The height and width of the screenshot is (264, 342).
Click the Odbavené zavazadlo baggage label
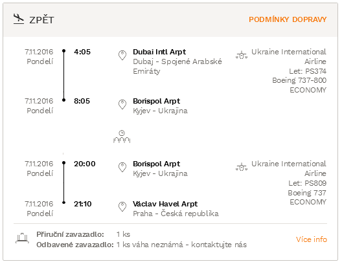pyautogui.click(x=75, y=245)
